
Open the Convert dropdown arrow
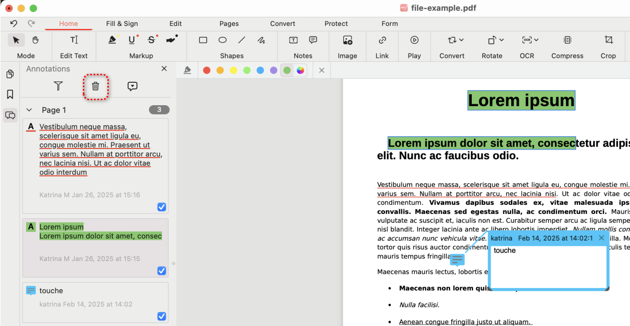(461, 40)
